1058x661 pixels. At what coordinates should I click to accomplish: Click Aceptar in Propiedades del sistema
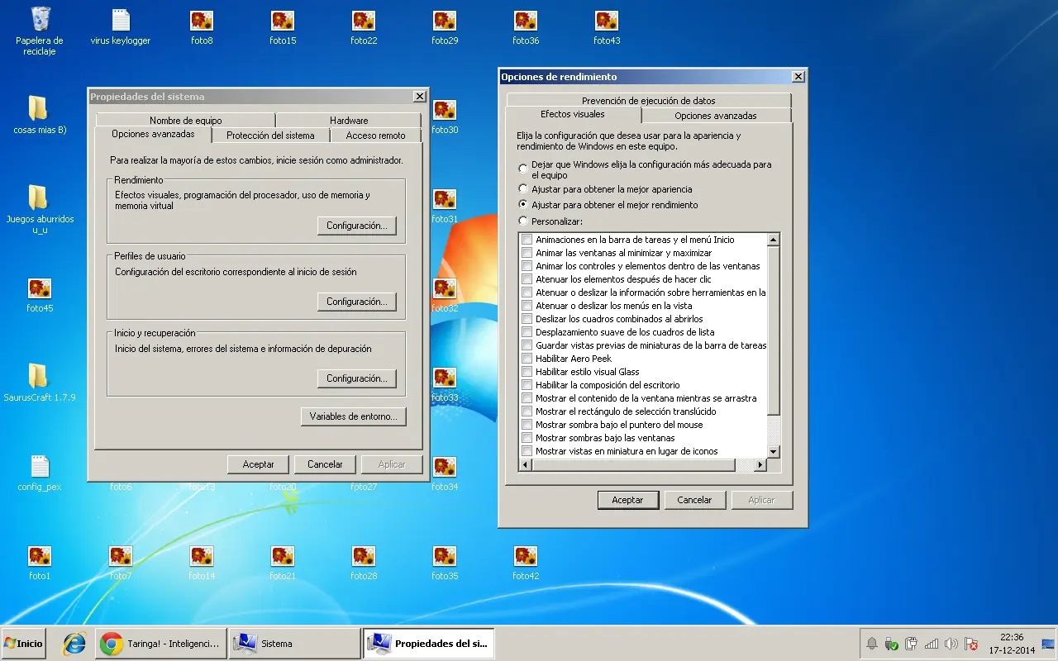258,464
